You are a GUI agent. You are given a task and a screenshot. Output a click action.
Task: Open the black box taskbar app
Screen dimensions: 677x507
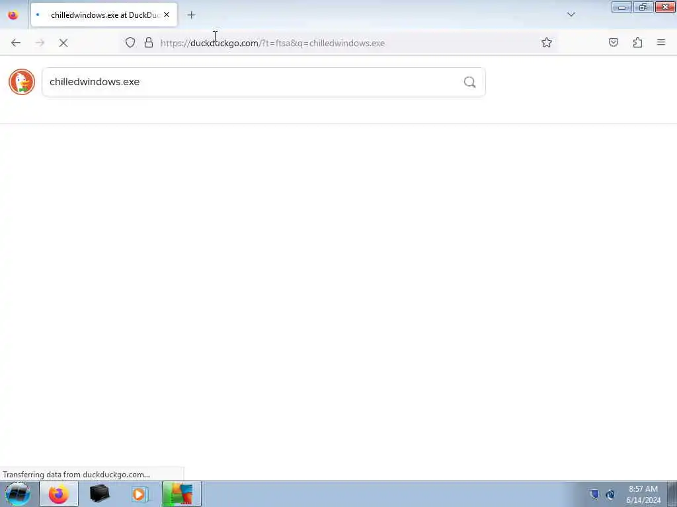(x=99, y=494)
